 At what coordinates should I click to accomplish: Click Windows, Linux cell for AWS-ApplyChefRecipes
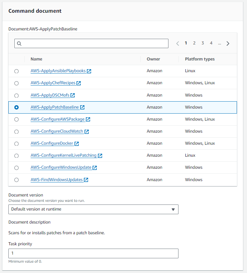click(x=200, y=83)
